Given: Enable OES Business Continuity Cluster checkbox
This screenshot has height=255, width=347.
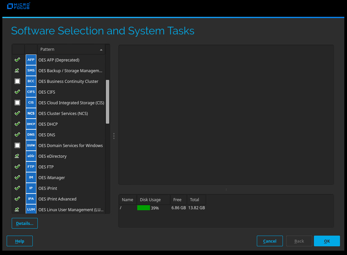Looking at the screenshot, I should [17, 82].
